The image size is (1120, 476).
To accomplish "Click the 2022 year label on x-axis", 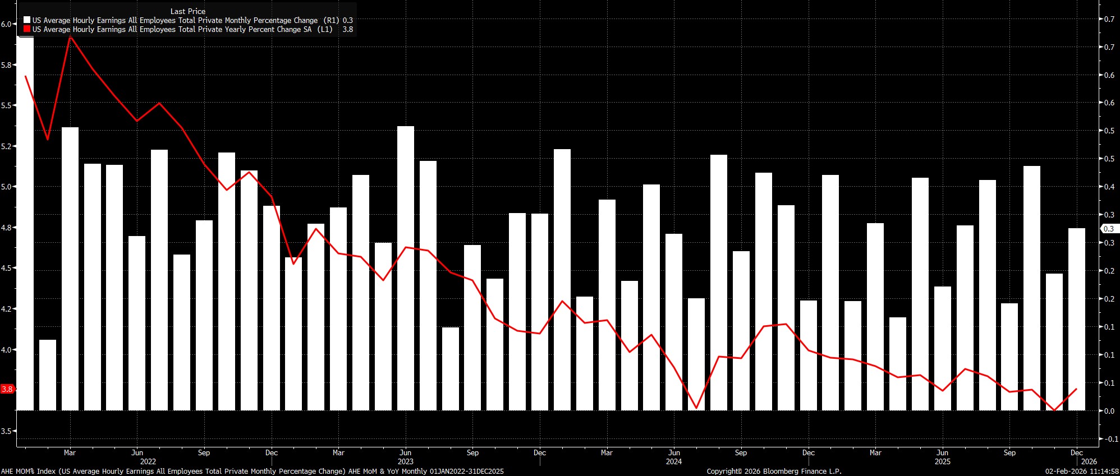I will [148, 461].
